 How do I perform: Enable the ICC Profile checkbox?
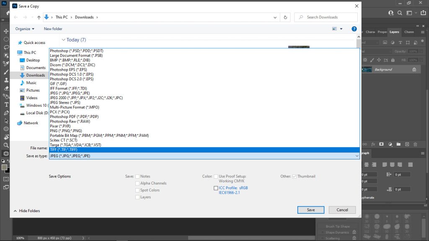216,188
